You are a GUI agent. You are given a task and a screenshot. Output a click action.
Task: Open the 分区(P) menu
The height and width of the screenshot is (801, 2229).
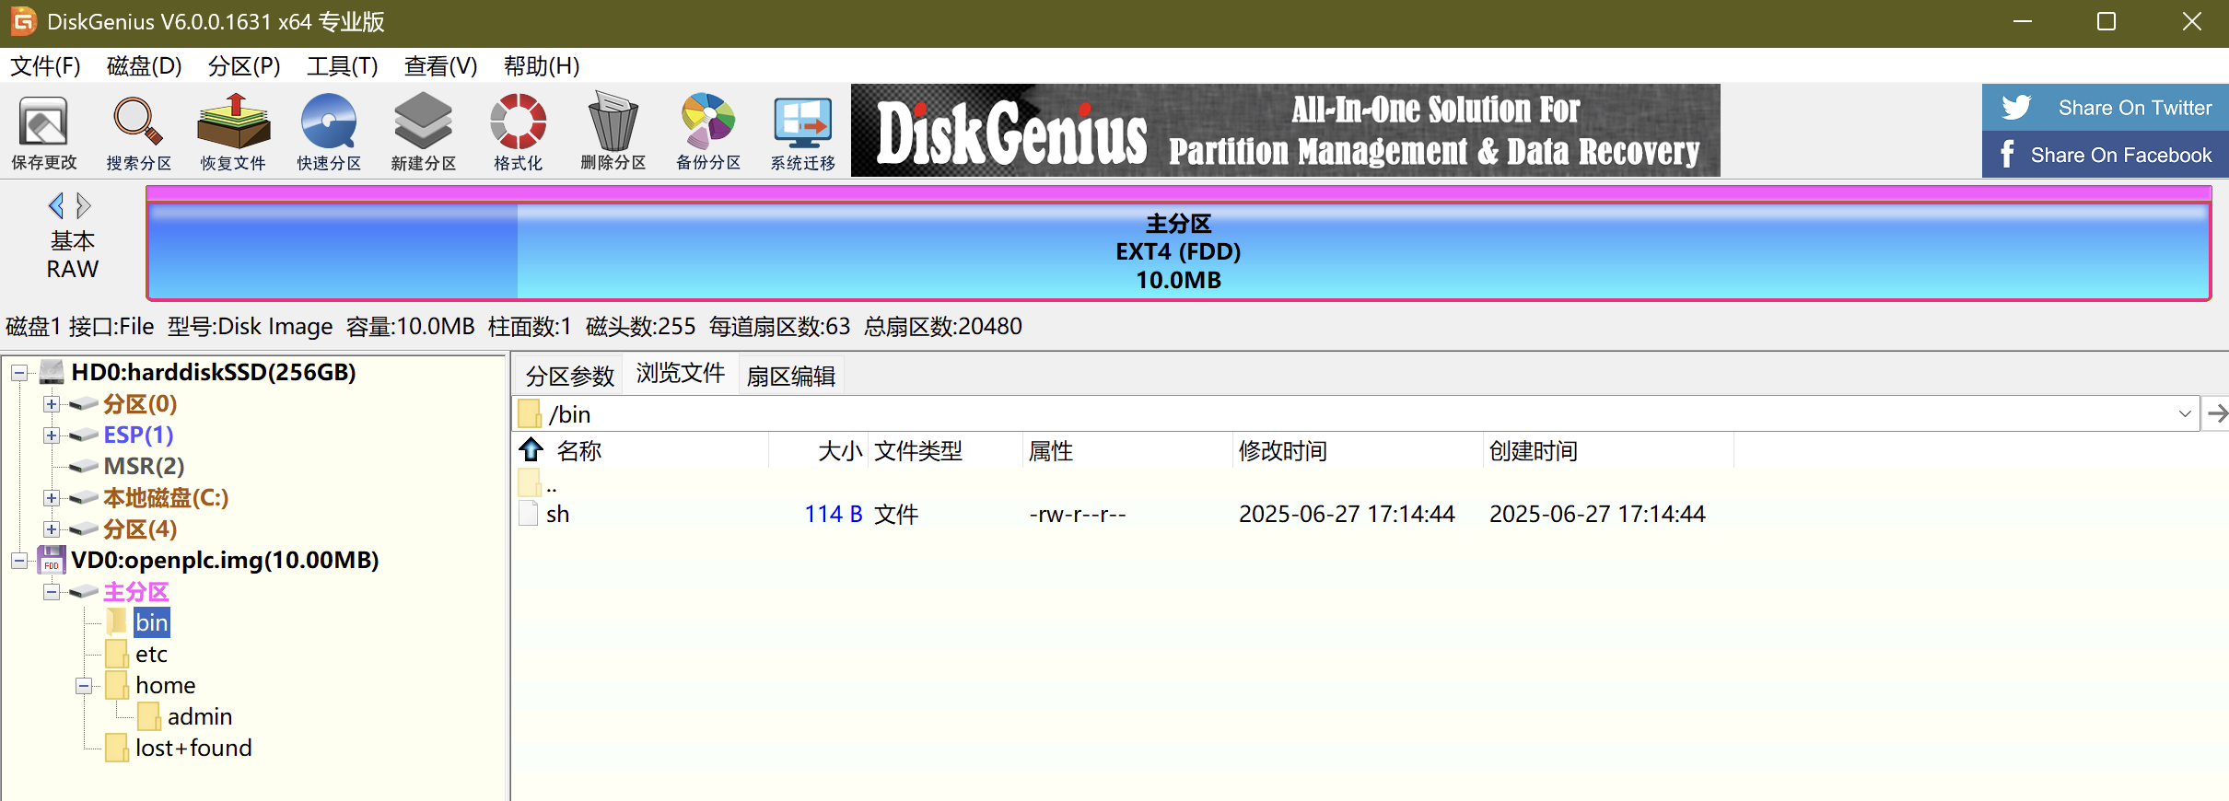click(244, 66)
